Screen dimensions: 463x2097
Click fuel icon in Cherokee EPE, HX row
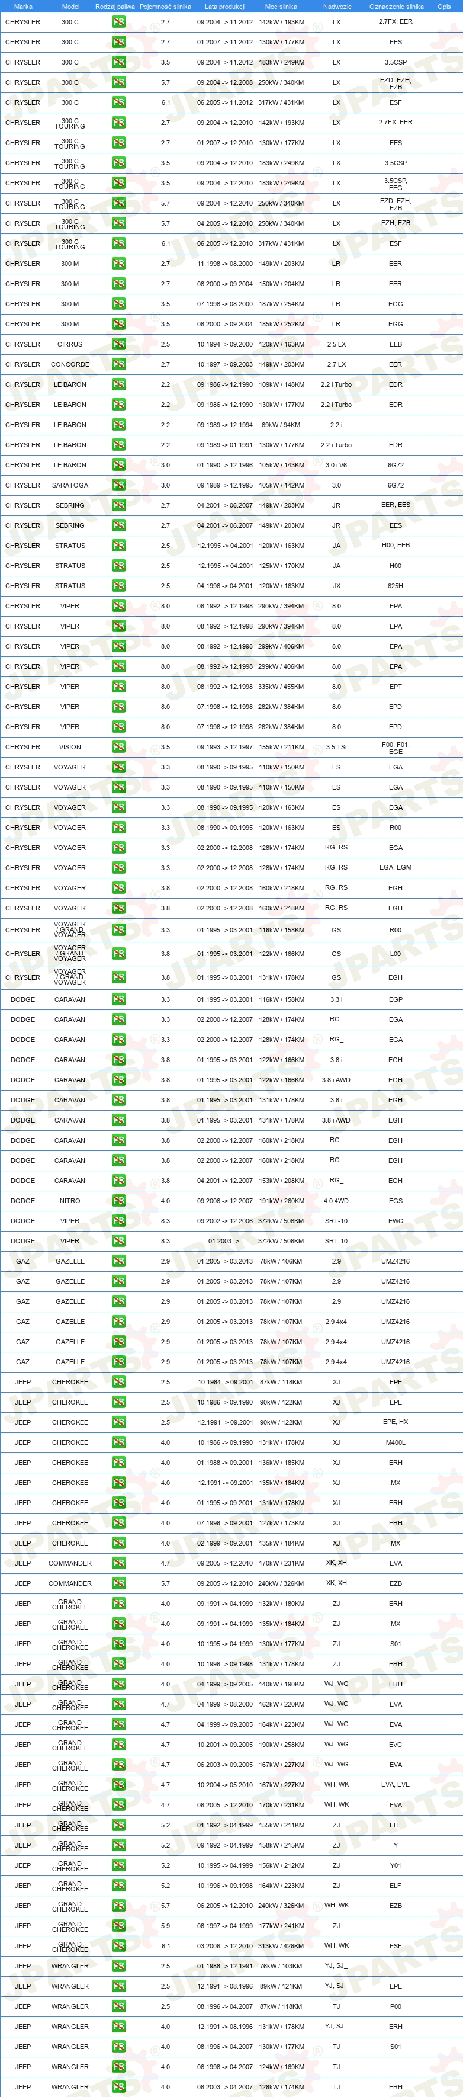point(119,1423)
